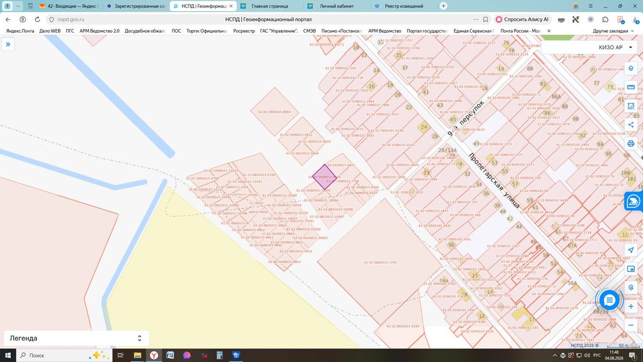Image resolution: width=643 pixels, height=362 pixels.
Task: Open a new browser tab
Action: pyautogui.click(x=444, y=6)
